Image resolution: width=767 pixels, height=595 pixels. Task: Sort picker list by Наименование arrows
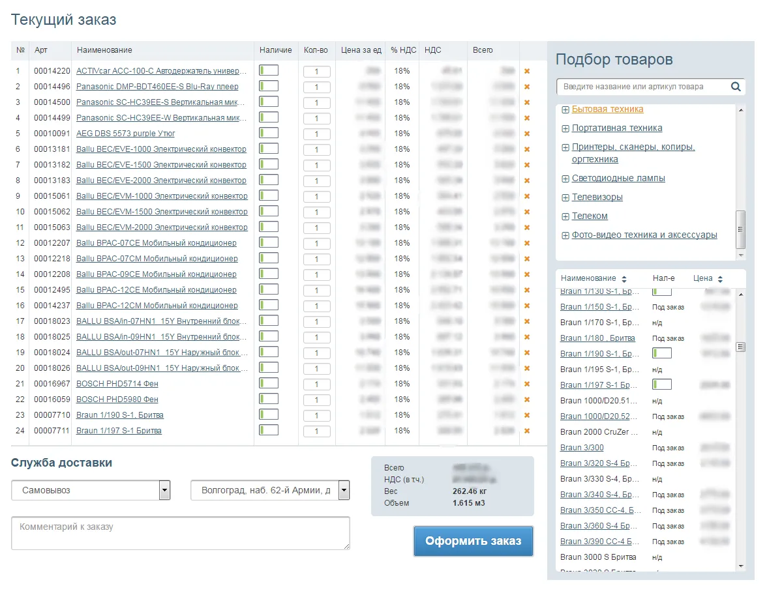[624, 279]
